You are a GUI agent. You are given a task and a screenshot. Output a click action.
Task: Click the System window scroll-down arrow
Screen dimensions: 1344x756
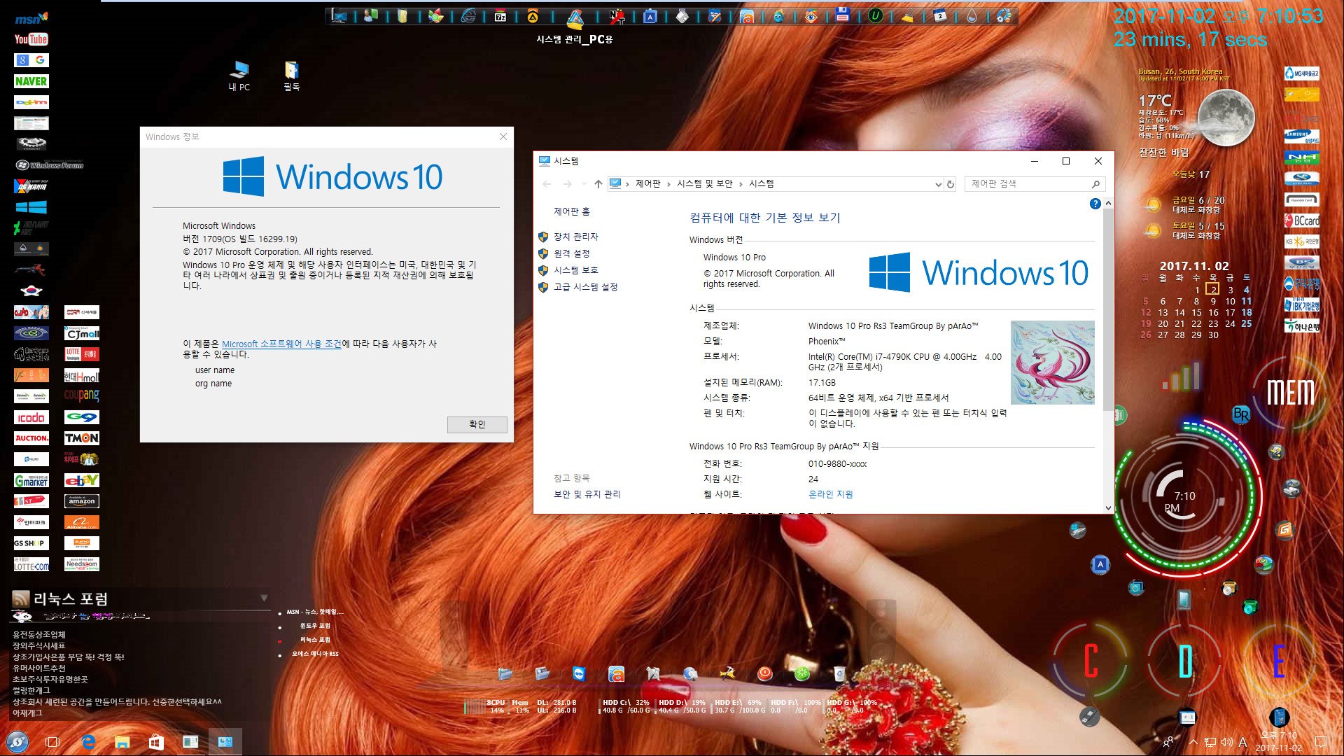point(1107,507)
